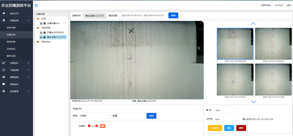The width and height of the screenshot is (293, 136).
Task: Click the gray status dot beside 不要动99999999
Action: pos(41,33)
